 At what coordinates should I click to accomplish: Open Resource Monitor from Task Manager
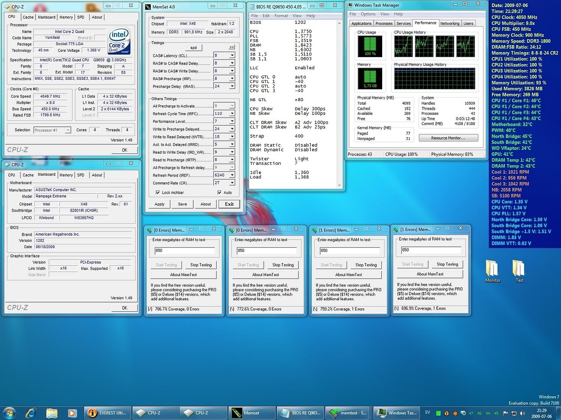point(448,138)
